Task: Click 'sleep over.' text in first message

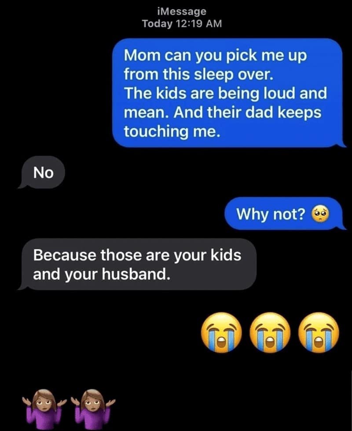Action: pos(234,74)
